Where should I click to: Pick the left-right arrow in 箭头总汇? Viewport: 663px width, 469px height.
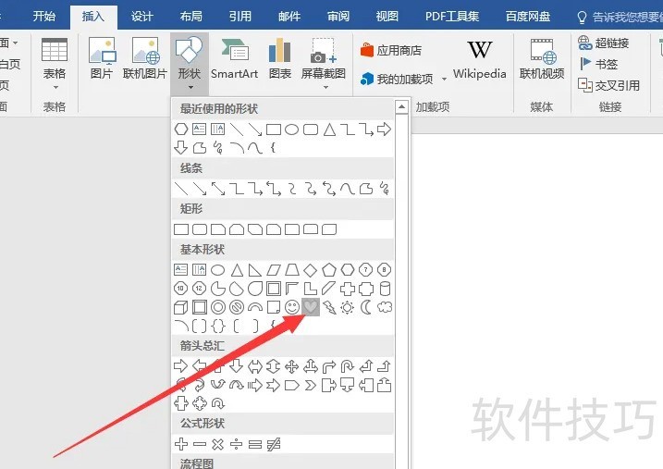[x=255, y=366]
